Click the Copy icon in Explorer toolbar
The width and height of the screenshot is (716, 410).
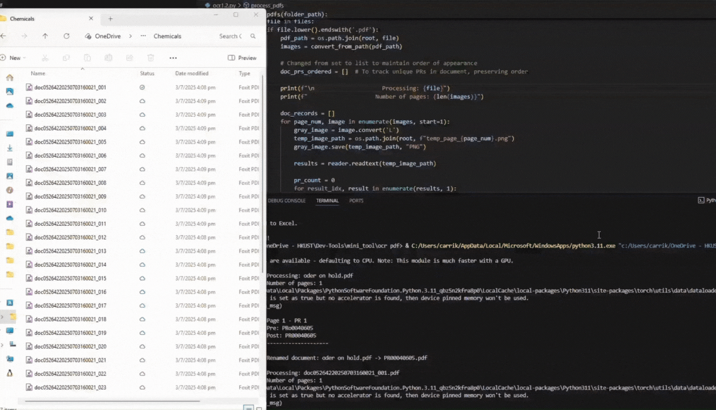tap(66, 57)
